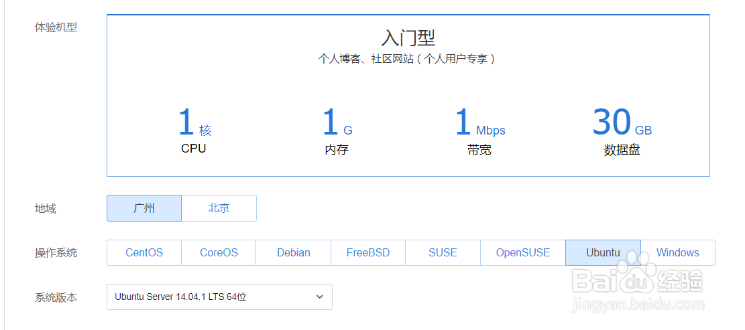
Task: Click the 个人博客、社区网站 description text
Action: tap(407, 60)
